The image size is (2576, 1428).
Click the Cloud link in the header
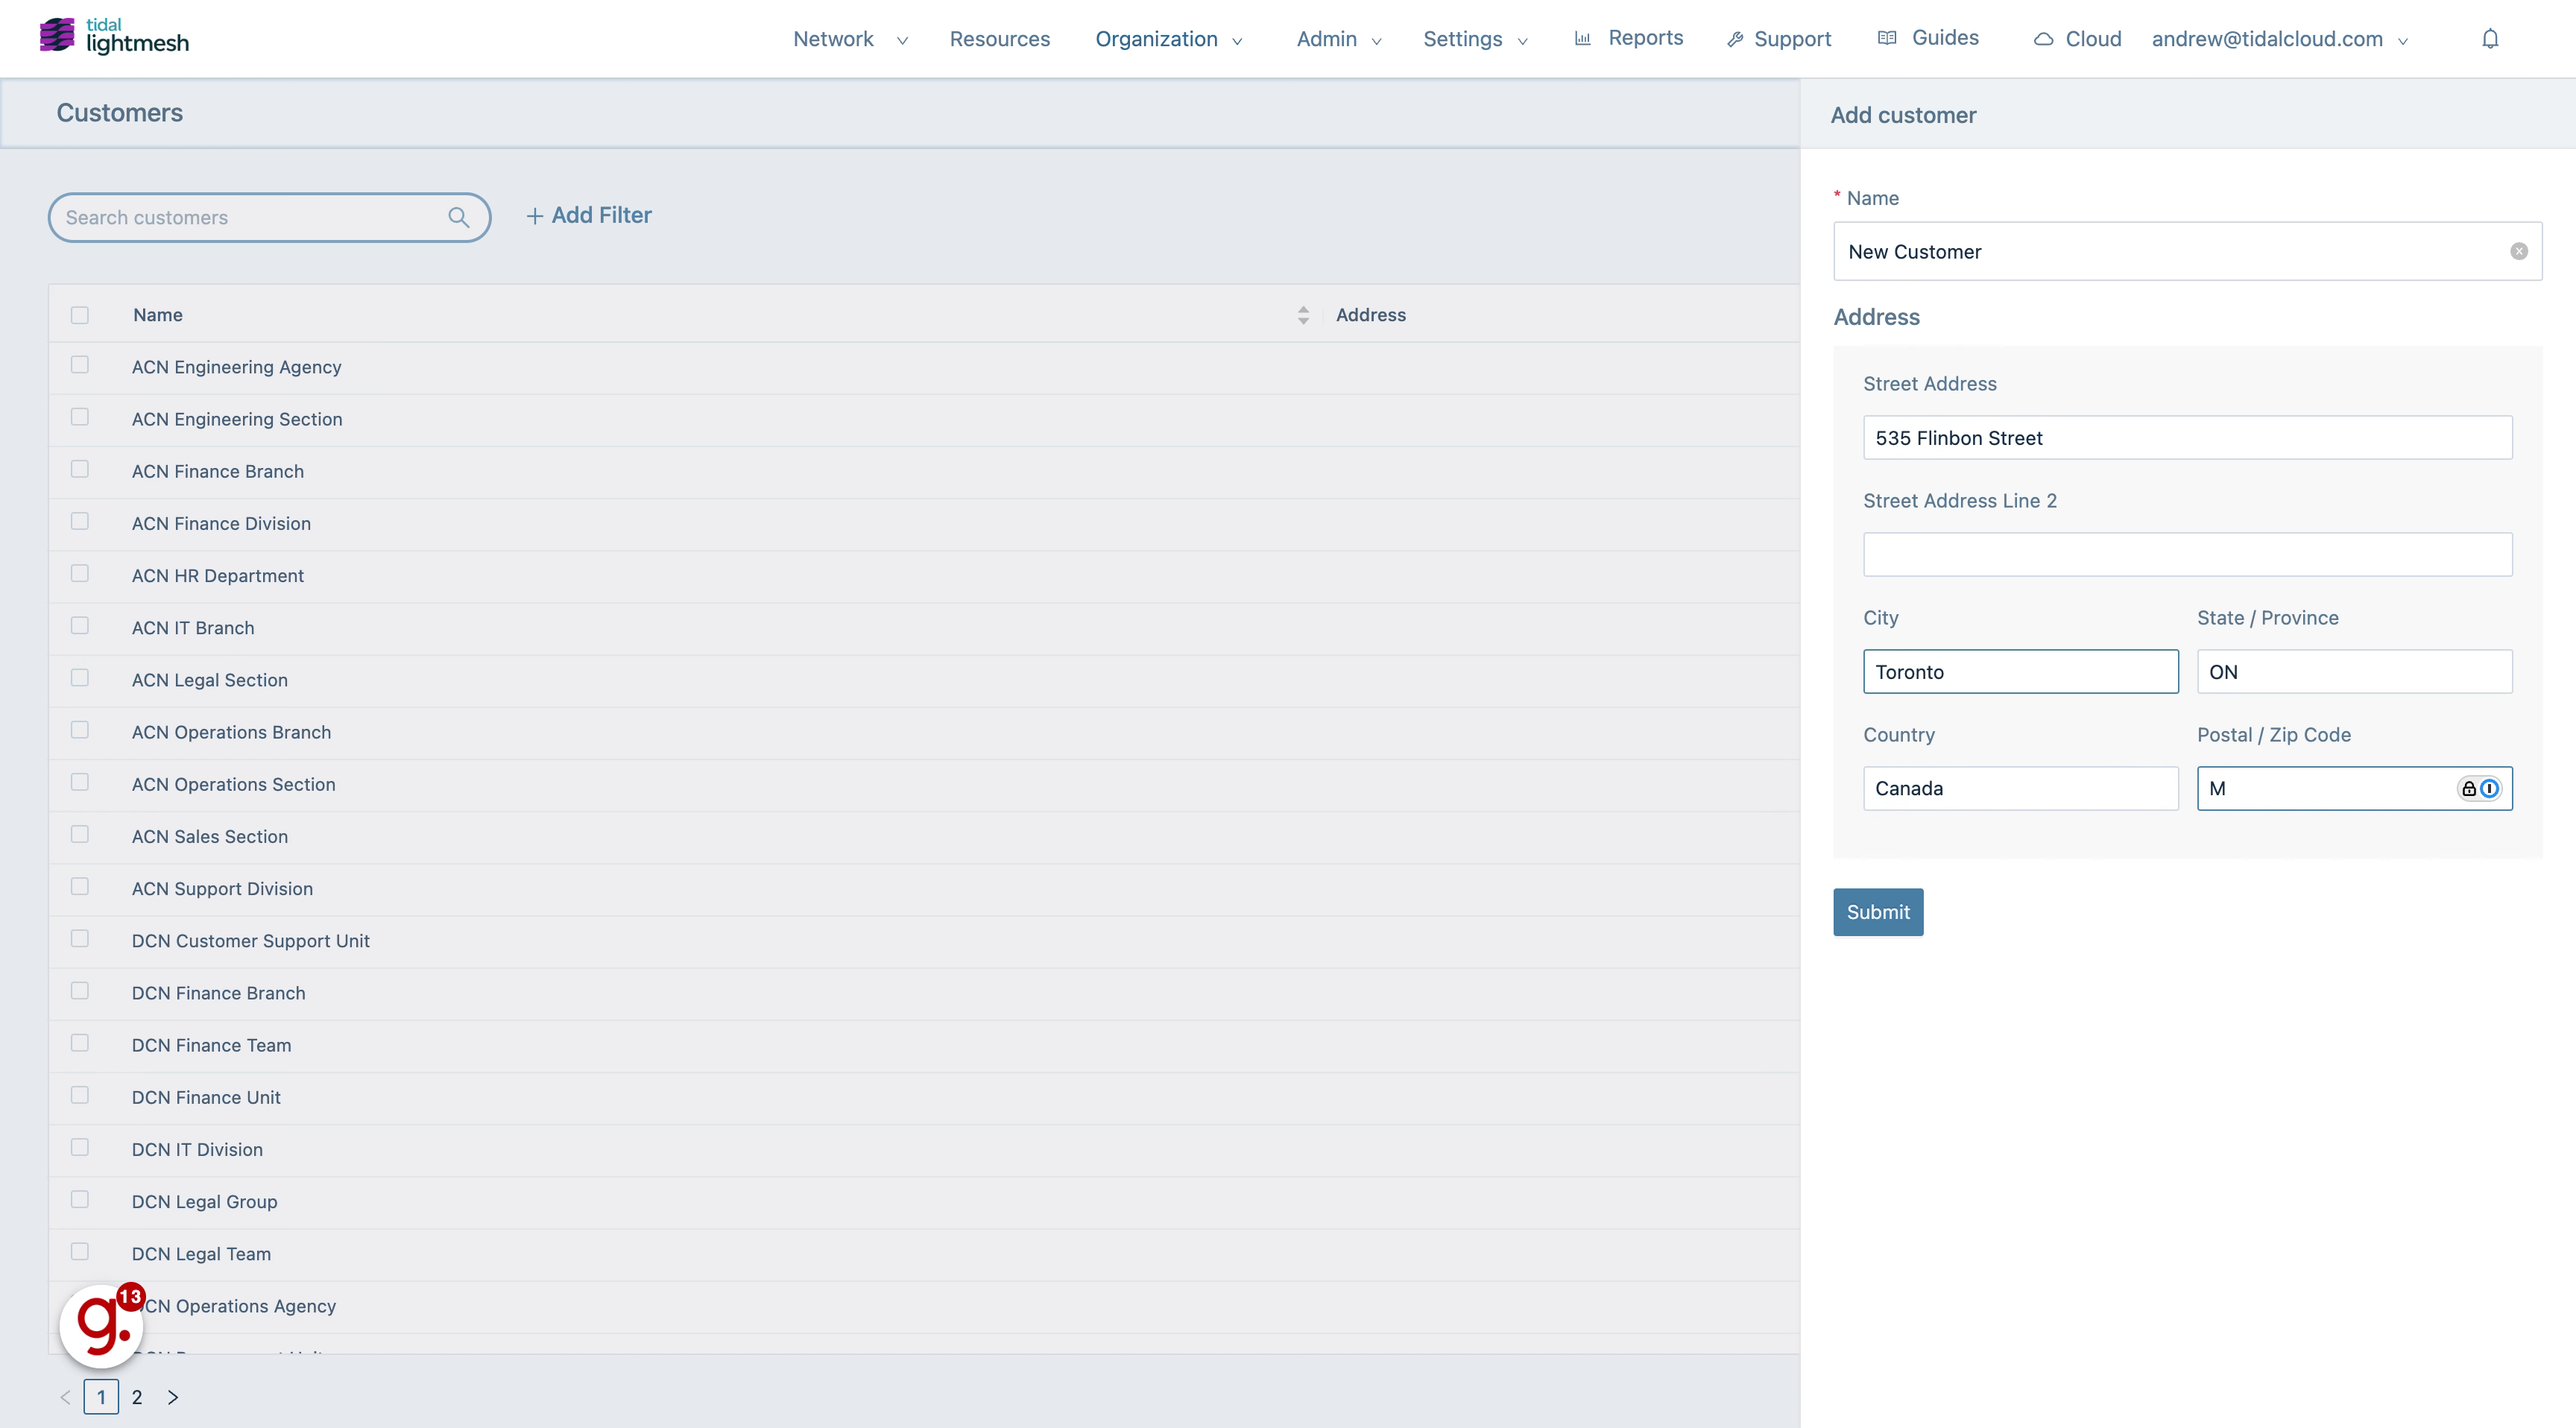(x=2077, y=39)
